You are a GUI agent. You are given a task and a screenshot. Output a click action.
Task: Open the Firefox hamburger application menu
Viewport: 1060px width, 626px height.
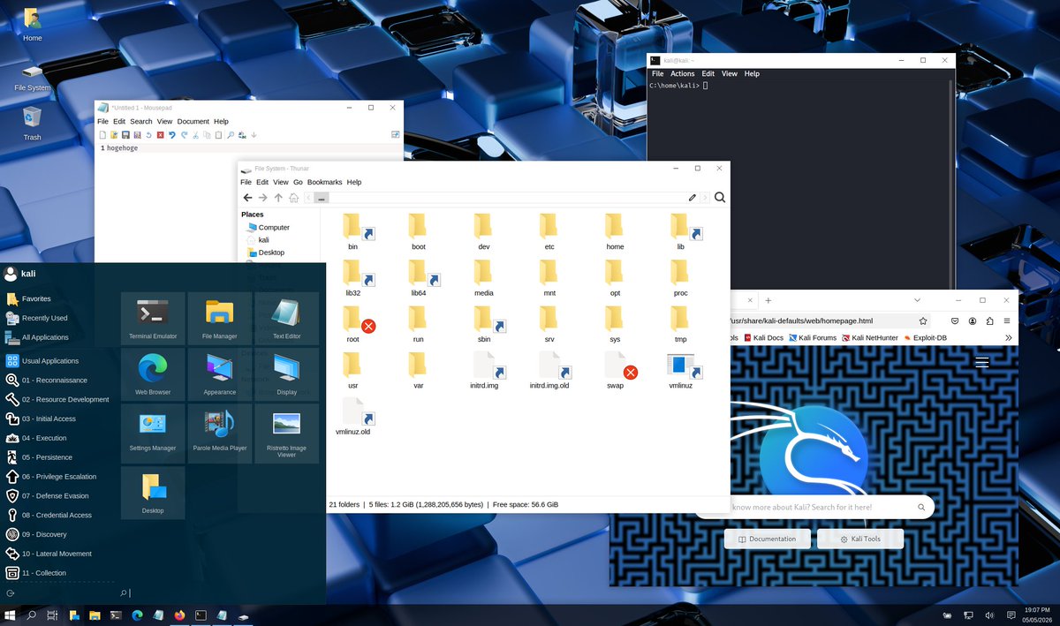tap(1008, 321)
